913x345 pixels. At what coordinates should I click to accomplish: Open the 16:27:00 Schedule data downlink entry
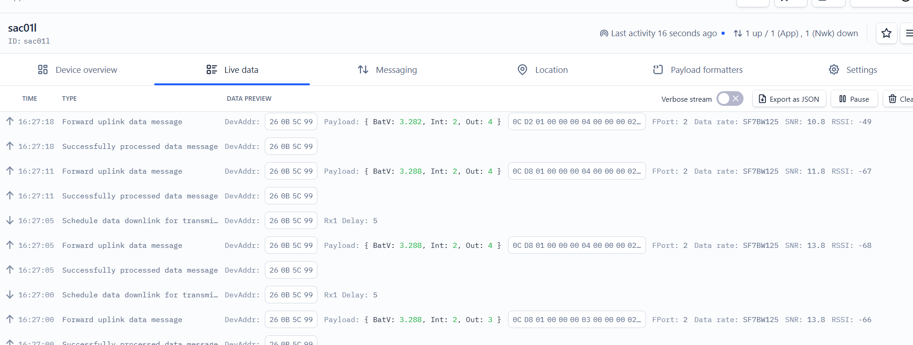(456, 295)
